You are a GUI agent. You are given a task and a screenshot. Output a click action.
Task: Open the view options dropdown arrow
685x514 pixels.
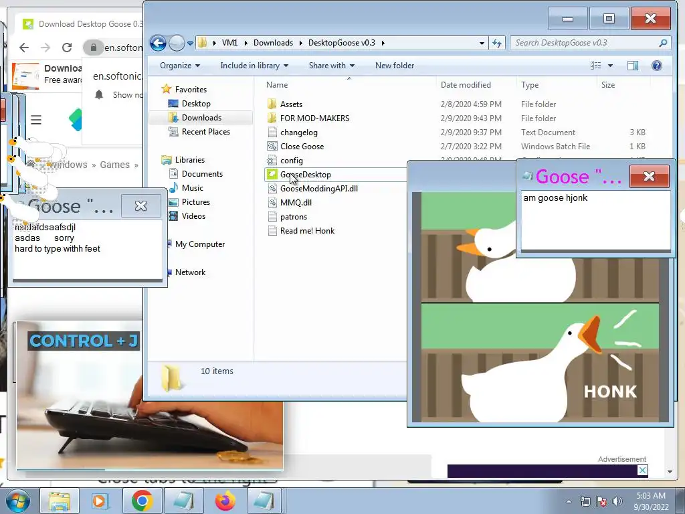click(610, 66)
